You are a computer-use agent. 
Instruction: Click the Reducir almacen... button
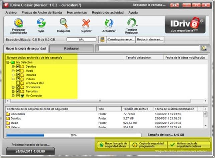point(150,40)
